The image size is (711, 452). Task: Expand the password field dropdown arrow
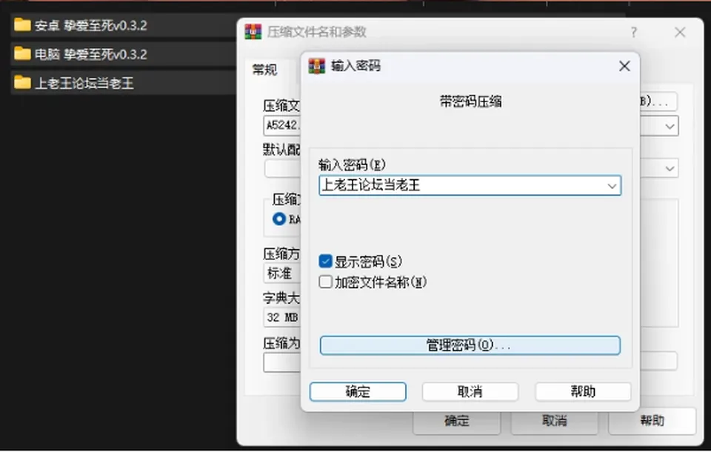pos(612,186)
